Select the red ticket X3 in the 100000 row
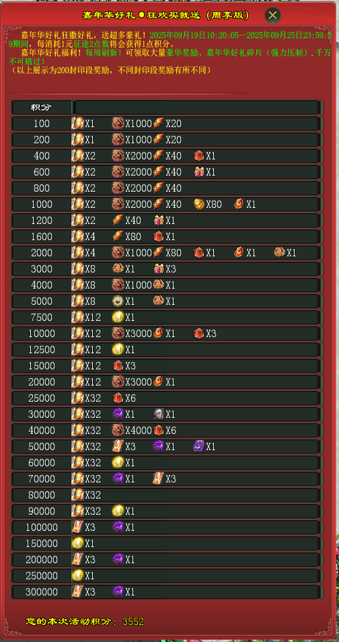 (78, 527)
